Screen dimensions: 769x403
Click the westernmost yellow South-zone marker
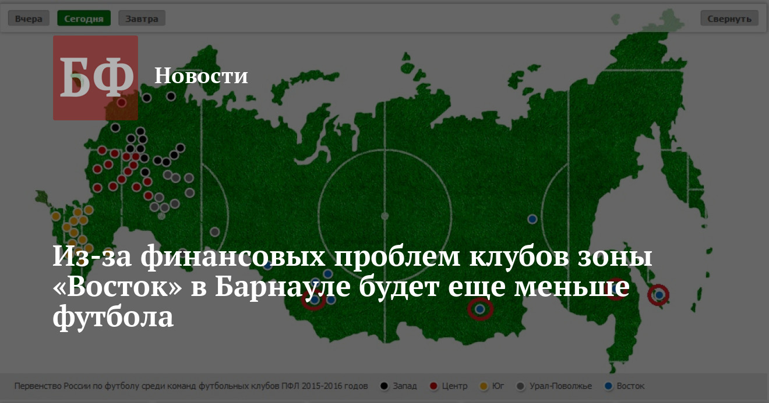(x=56, y=216)
